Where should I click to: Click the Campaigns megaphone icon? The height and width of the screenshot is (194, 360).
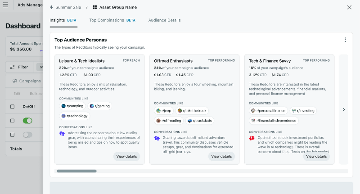(x=15, y=81)
